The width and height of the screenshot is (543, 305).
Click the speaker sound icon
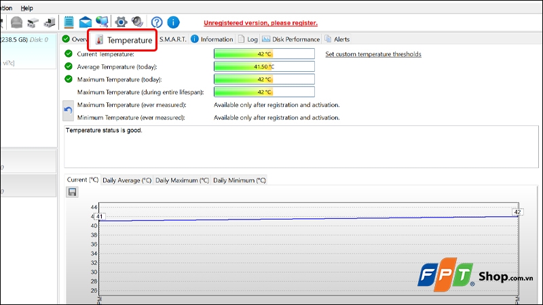tap(138, 22)
